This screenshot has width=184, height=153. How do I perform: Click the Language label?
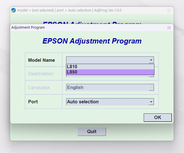click(x=39, y=87)
